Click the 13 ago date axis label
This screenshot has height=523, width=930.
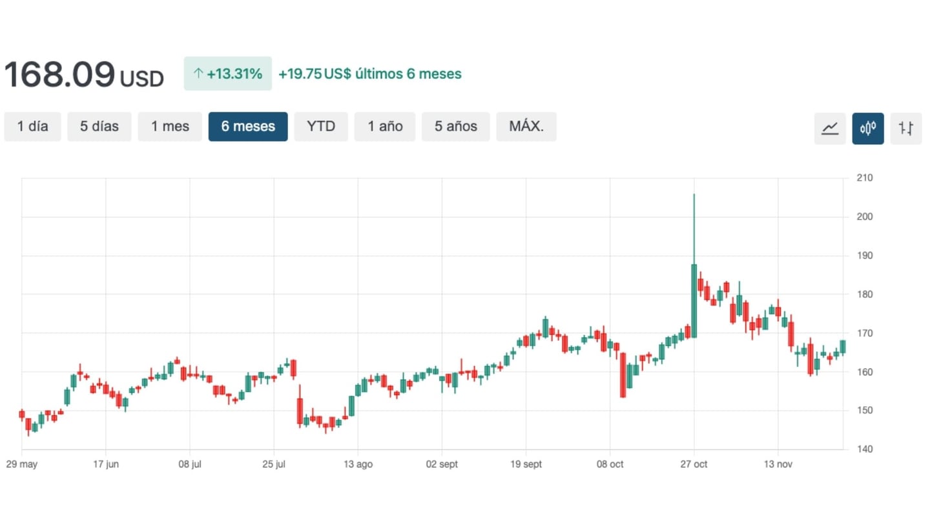358,464
